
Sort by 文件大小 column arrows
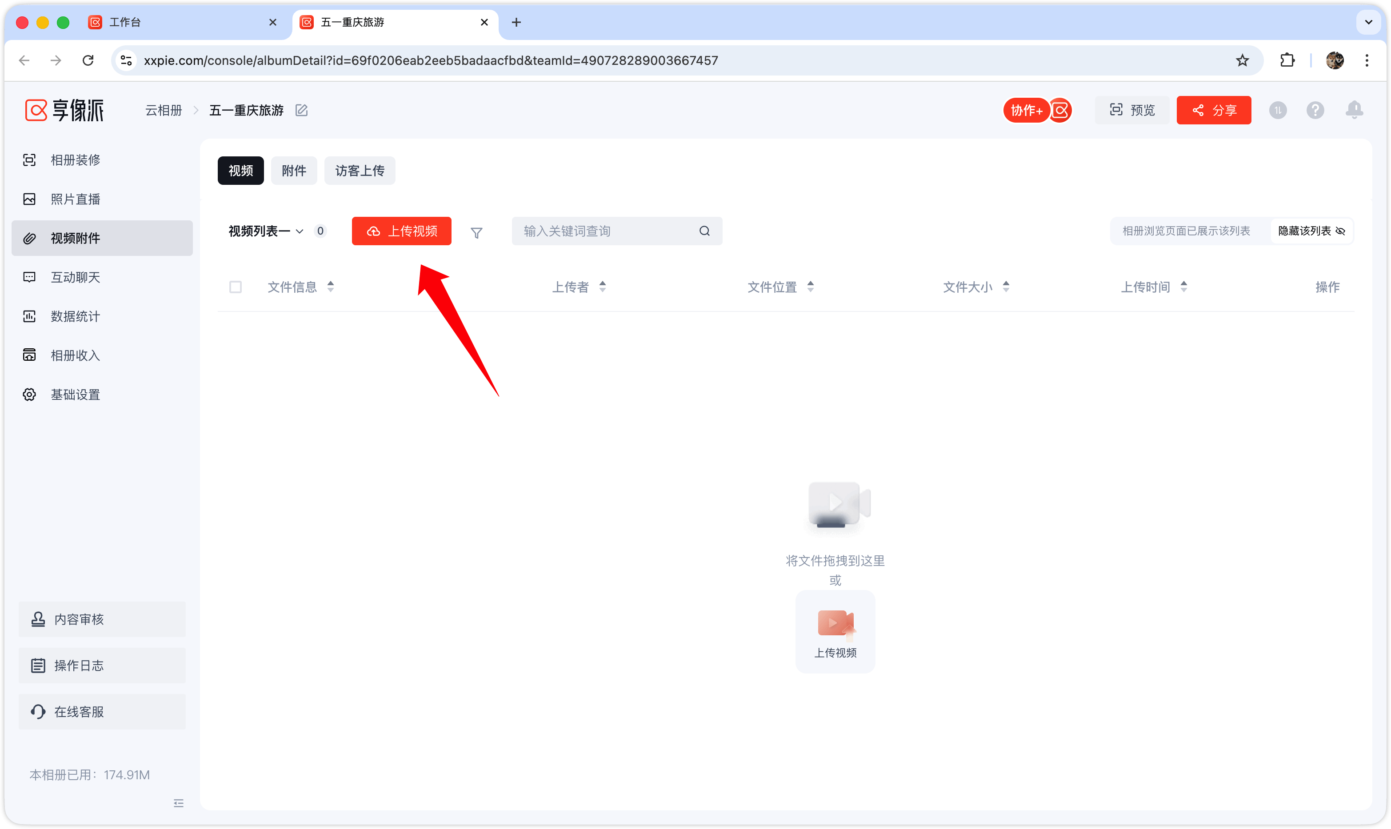coord(1006,287)
